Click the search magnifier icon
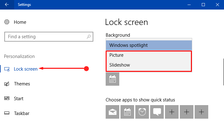The image size is (224, 127). (x=89, y=37)
